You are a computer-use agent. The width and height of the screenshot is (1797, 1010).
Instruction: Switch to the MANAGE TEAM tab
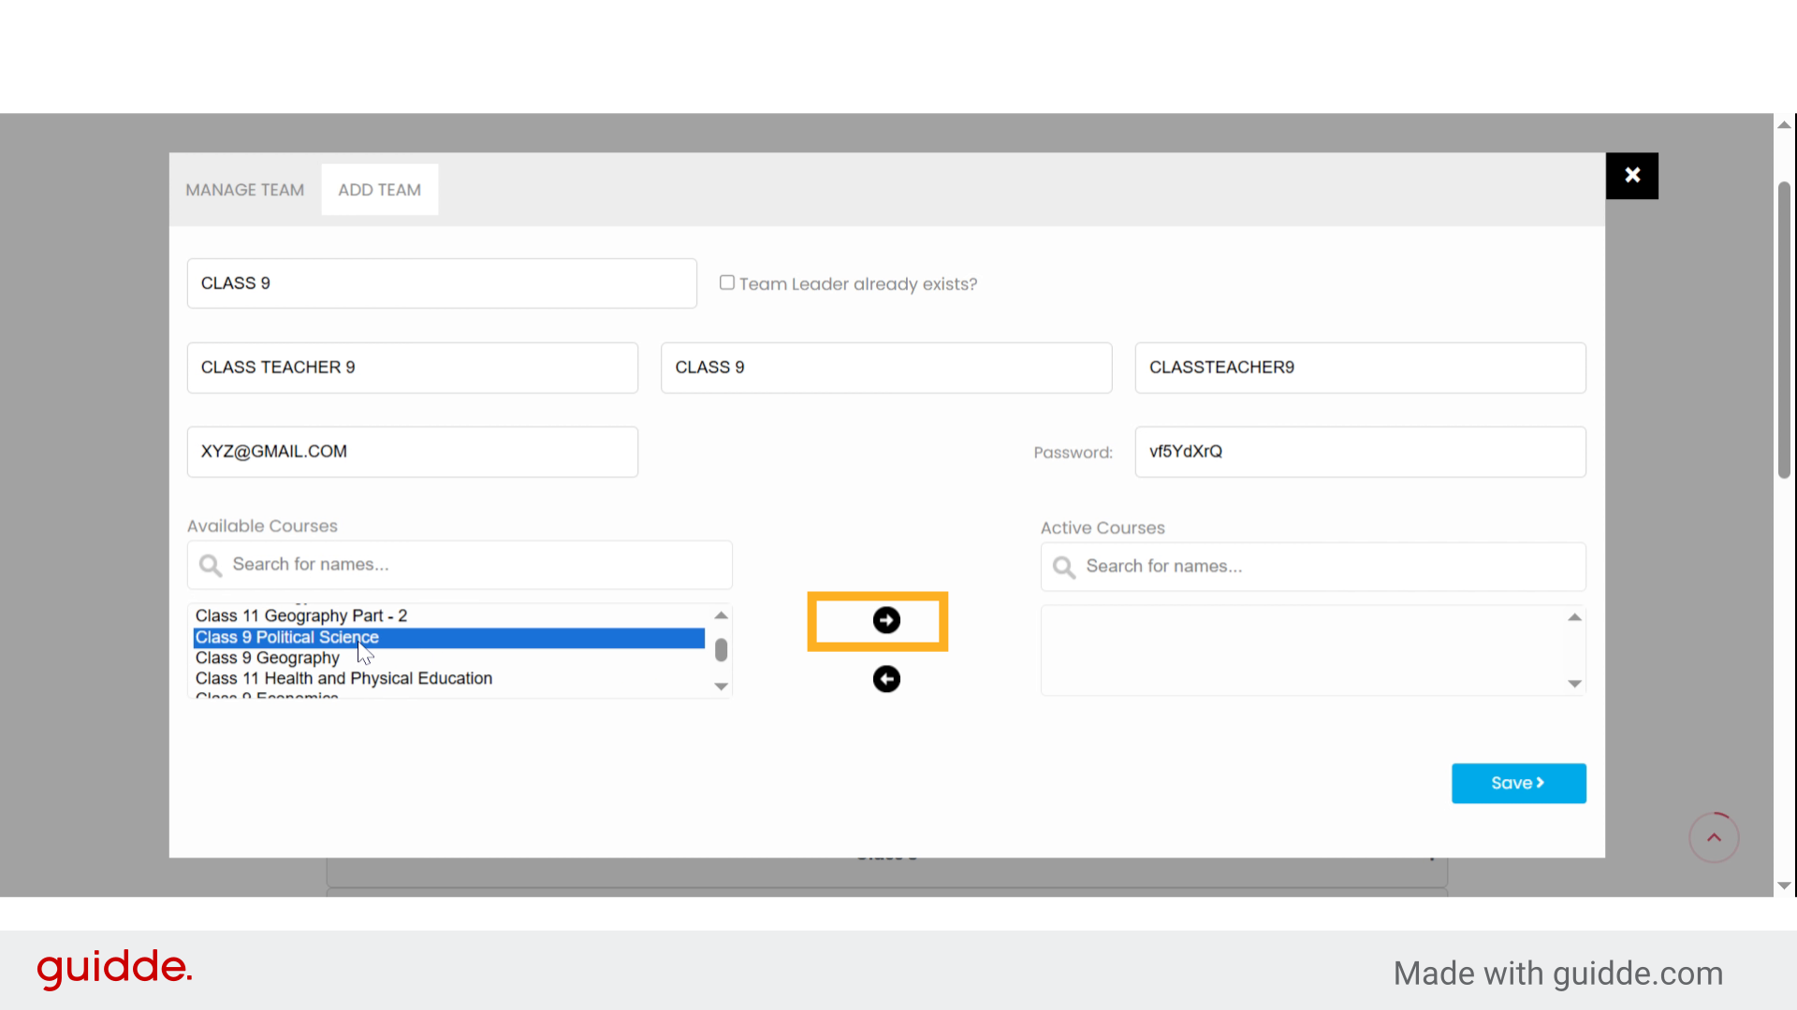244,189
